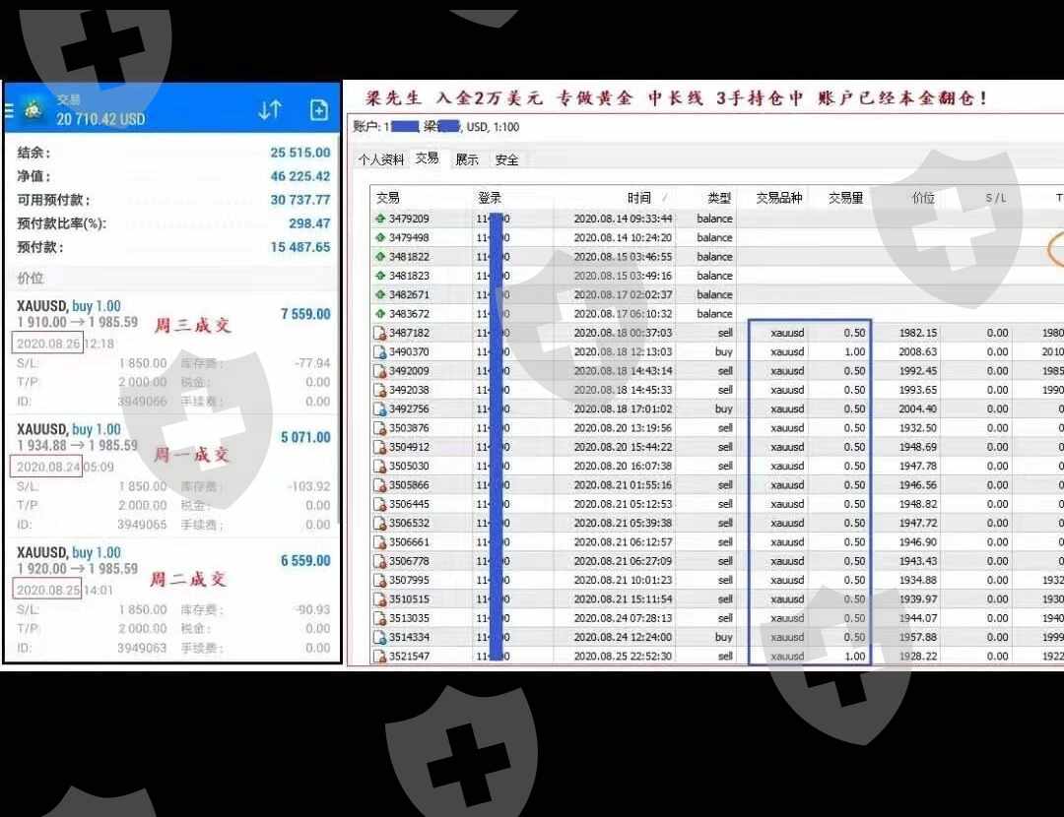Click balance icon for deal 3479498
This screenshot has width=1064, height=817.
pos(380,237)
